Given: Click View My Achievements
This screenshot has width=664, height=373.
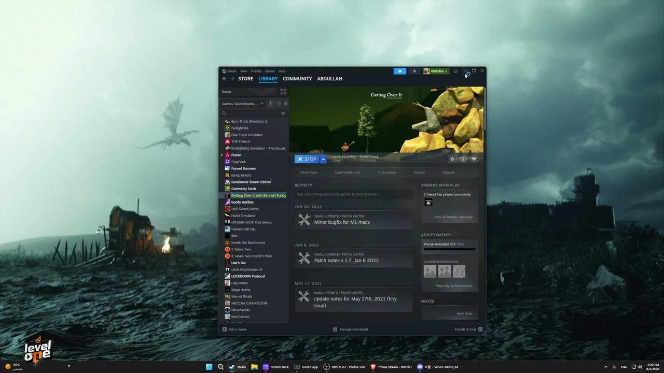Looking at the screenshot, I should 454,286.
